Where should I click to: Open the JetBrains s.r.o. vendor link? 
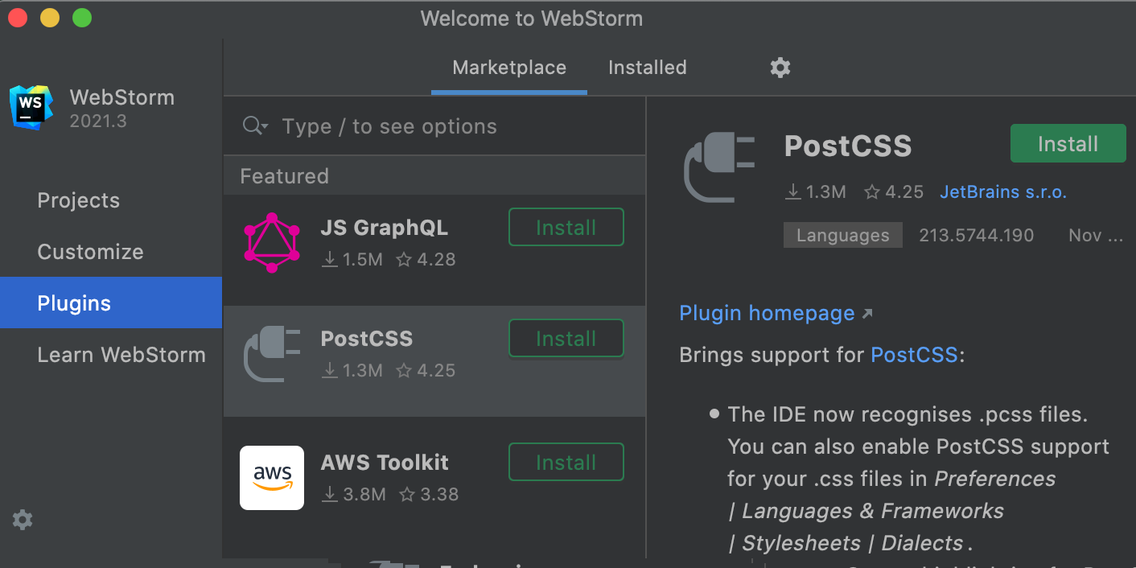[1003, 192]
